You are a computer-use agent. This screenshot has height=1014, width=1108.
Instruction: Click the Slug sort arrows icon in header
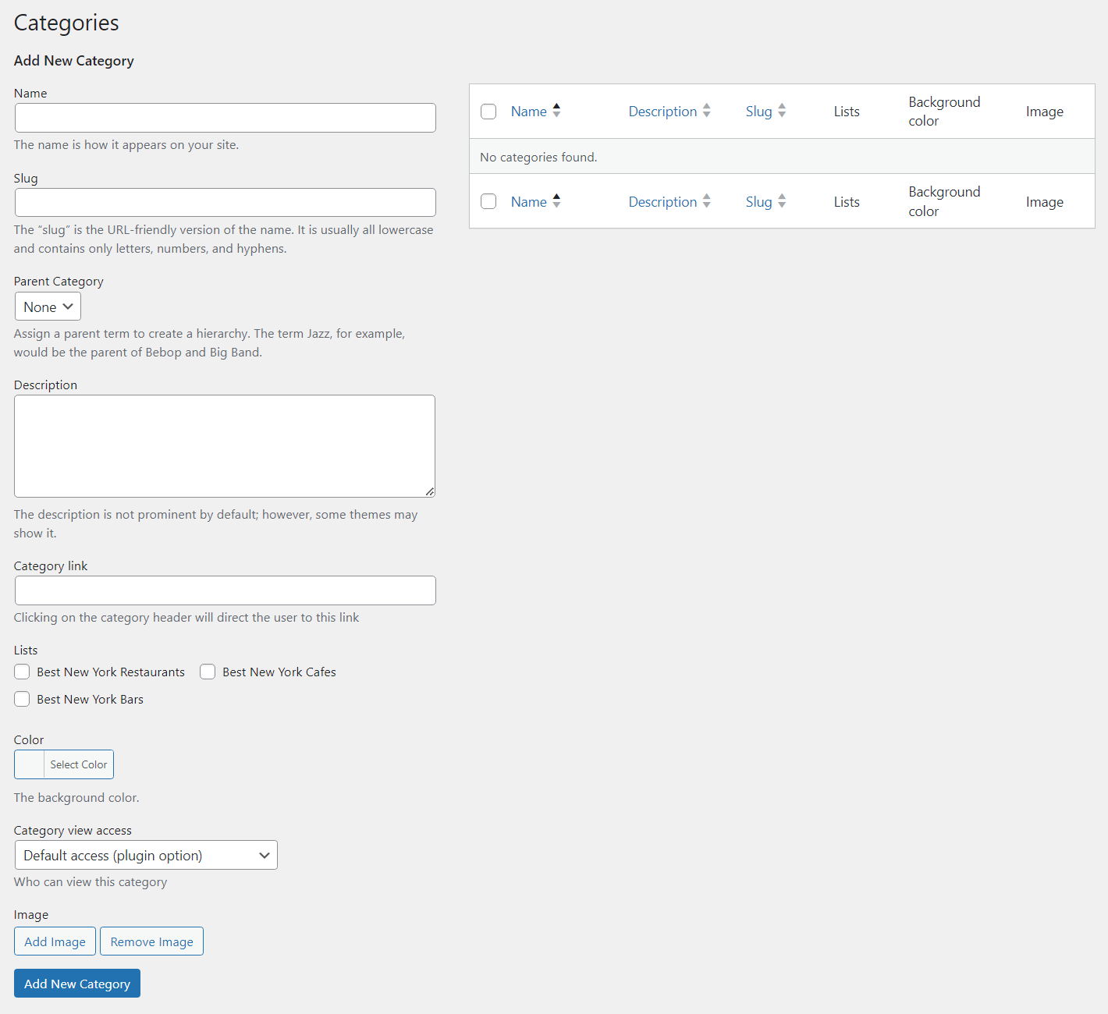point(782,111)
